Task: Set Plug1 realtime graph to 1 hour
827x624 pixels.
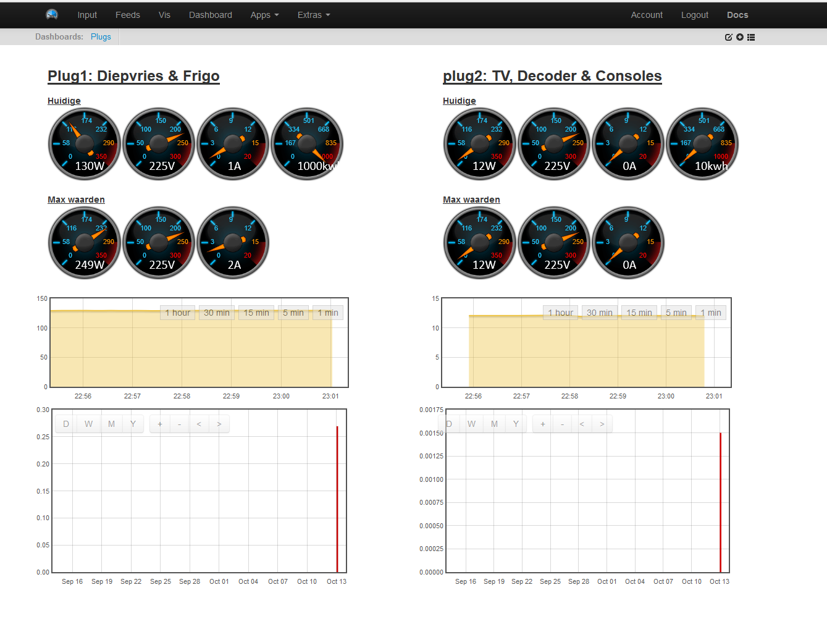Action: click(177, 313)
